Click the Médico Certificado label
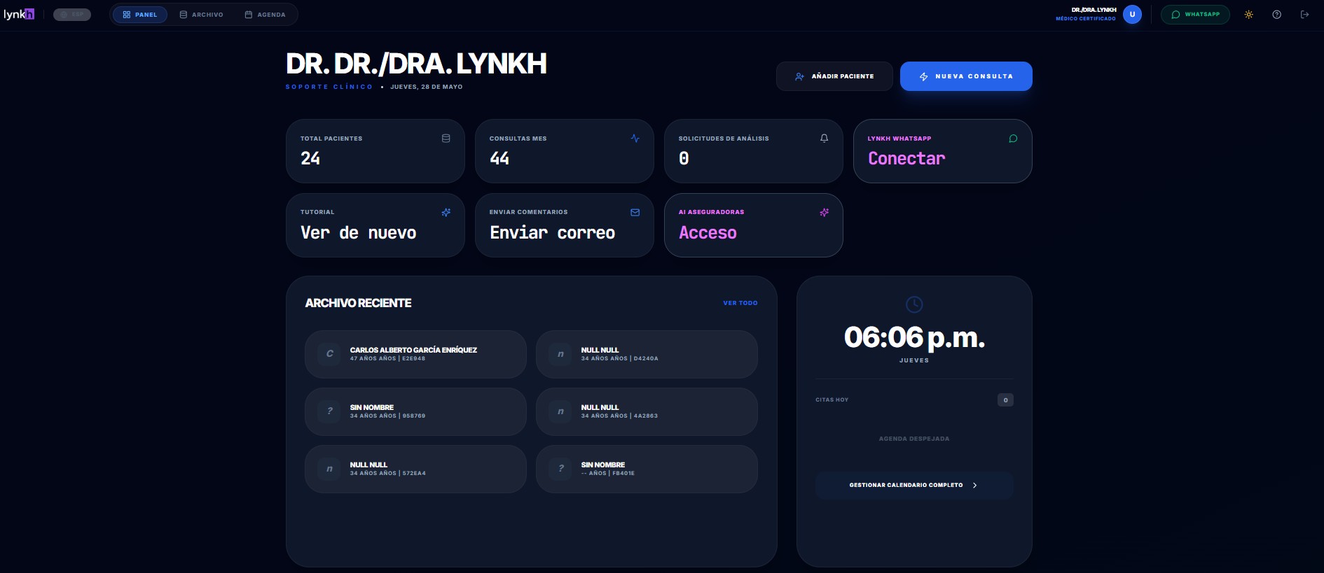This screenshot has height=573, width=1324. [x=1086, y=19]
